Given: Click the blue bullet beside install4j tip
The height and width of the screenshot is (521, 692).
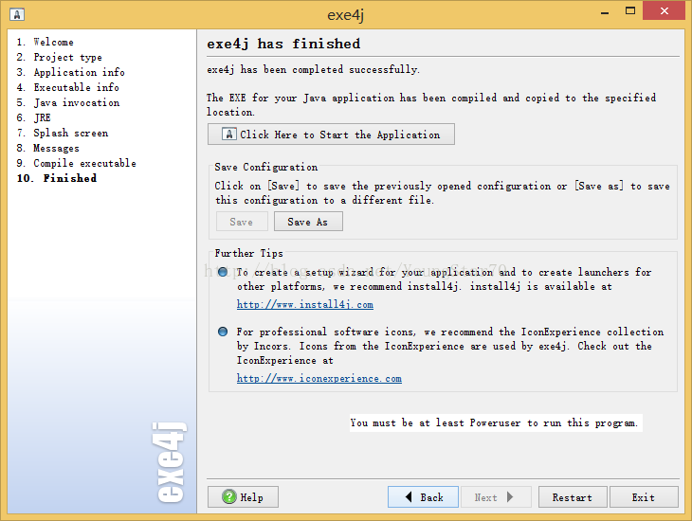Looking at the screenshot, I should point(223,272).
